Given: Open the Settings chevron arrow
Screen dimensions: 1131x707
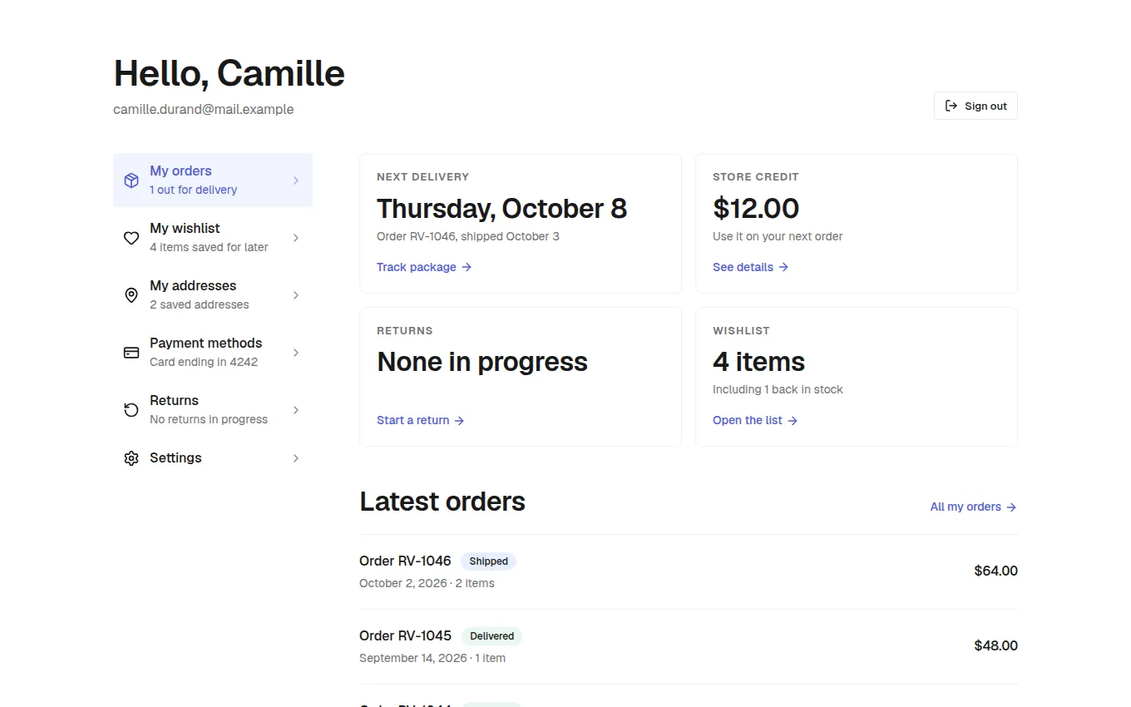Looking at the screenshot, I should click(x=296, y=458).
